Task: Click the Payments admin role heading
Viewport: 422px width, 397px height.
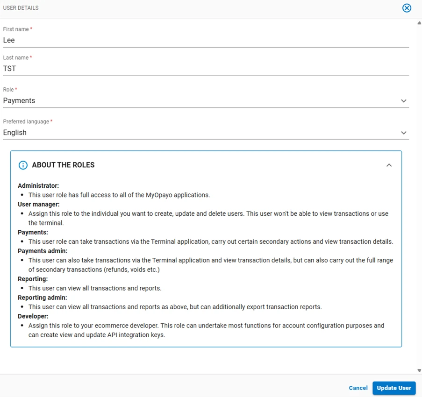Action: [x=43, y=251]
